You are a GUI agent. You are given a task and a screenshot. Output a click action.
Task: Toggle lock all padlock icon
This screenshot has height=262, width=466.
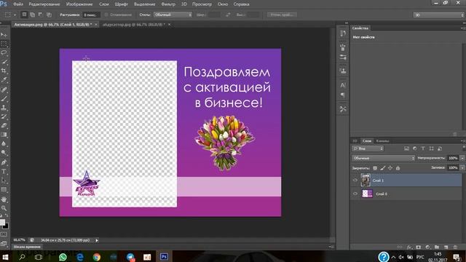point(398,168)
